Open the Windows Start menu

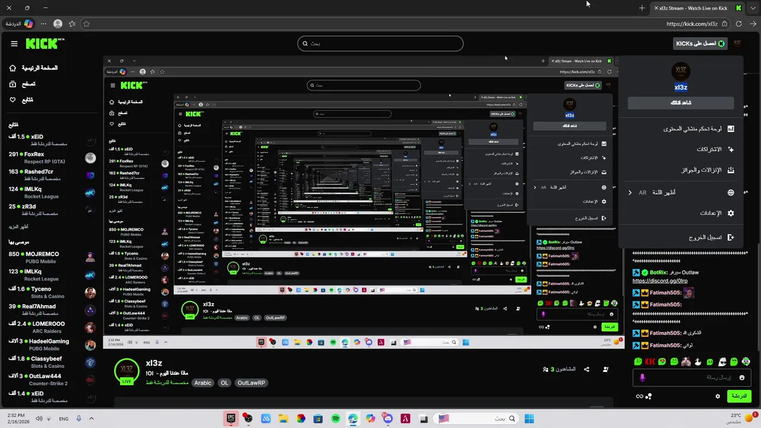(529, 418)
